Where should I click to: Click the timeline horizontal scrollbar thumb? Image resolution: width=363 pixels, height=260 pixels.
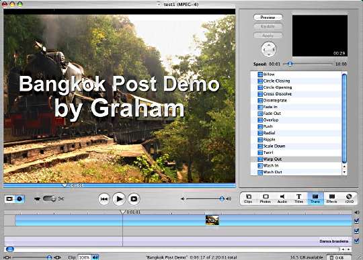tap(9, 249)
